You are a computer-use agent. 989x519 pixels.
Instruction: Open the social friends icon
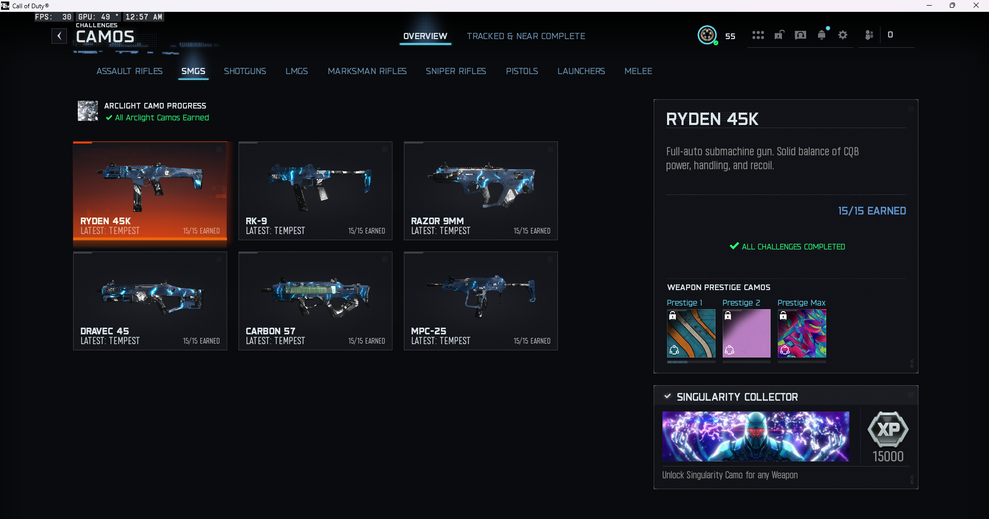[869, 35]
